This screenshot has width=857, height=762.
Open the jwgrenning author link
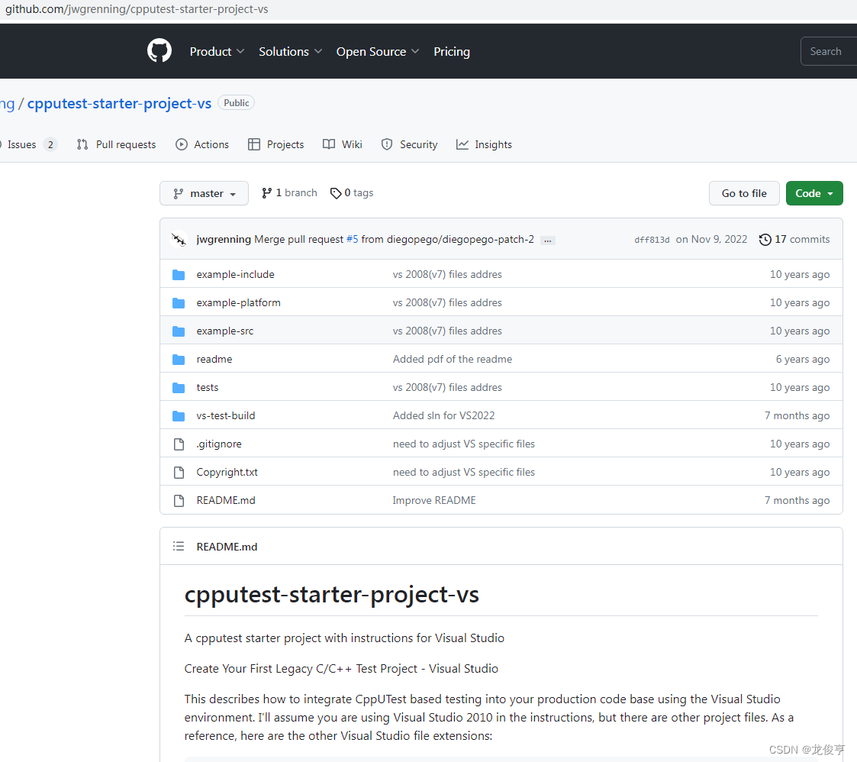224,239
